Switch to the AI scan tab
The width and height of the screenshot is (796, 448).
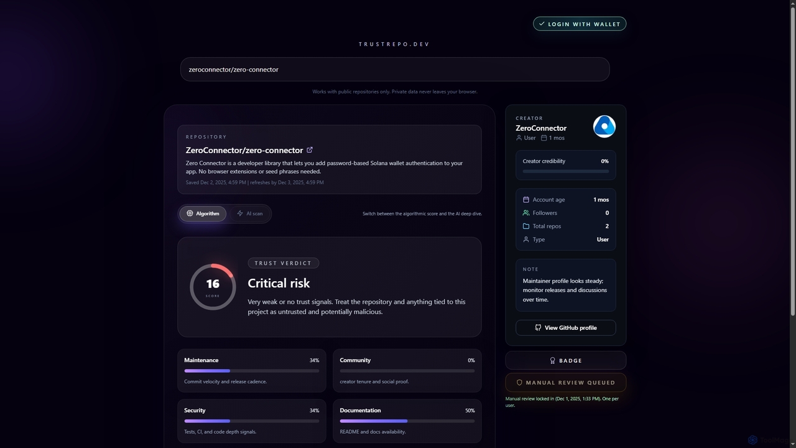click(249, 213)
